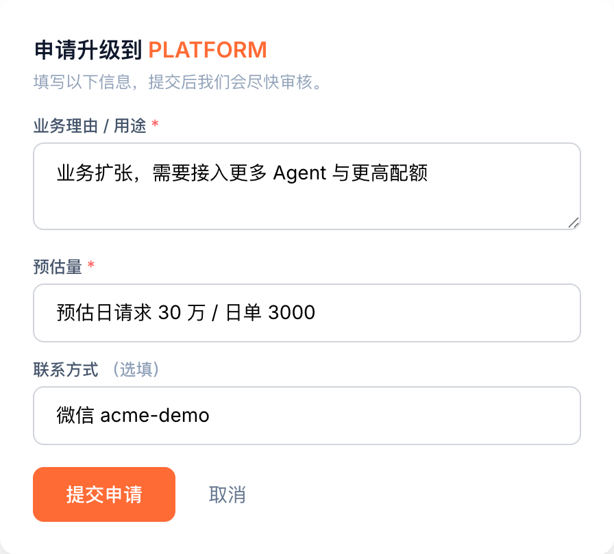Place cursor on acme-demo in the contact field

pos(155,416)
